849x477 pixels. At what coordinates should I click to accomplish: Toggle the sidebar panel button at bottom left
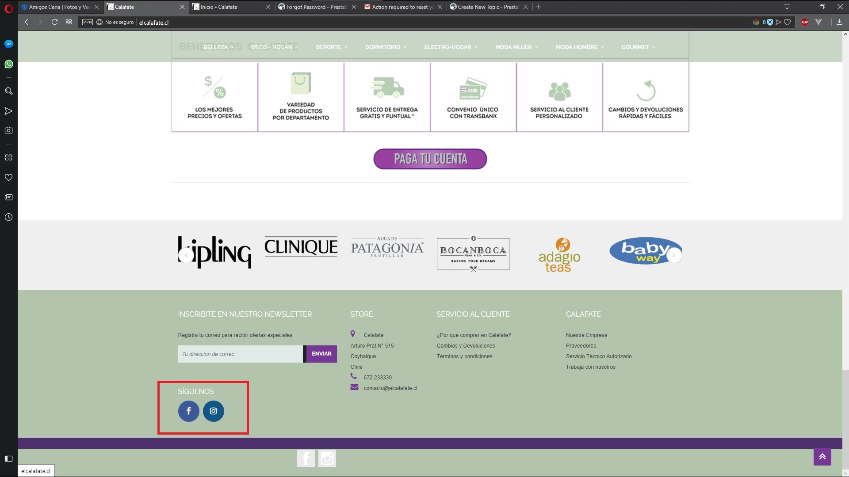pyautogui.click(x=8, y=458)
